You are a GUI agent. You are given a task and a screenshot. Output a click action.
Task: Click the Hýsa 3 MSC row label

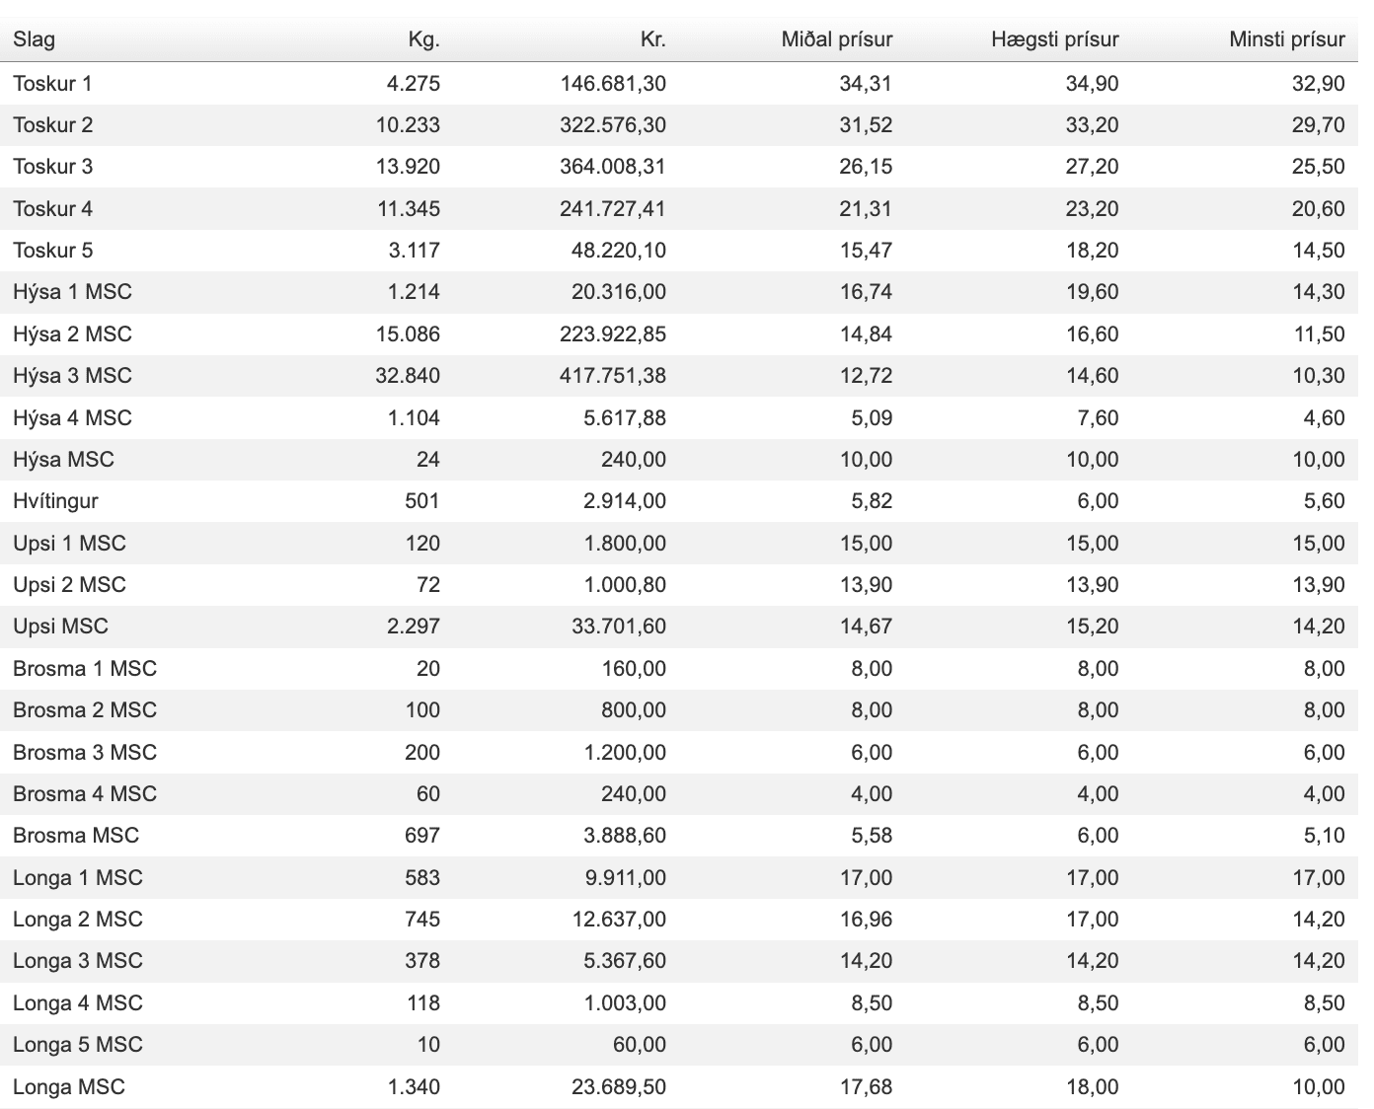pyautogui.click(x=72, y=376)
